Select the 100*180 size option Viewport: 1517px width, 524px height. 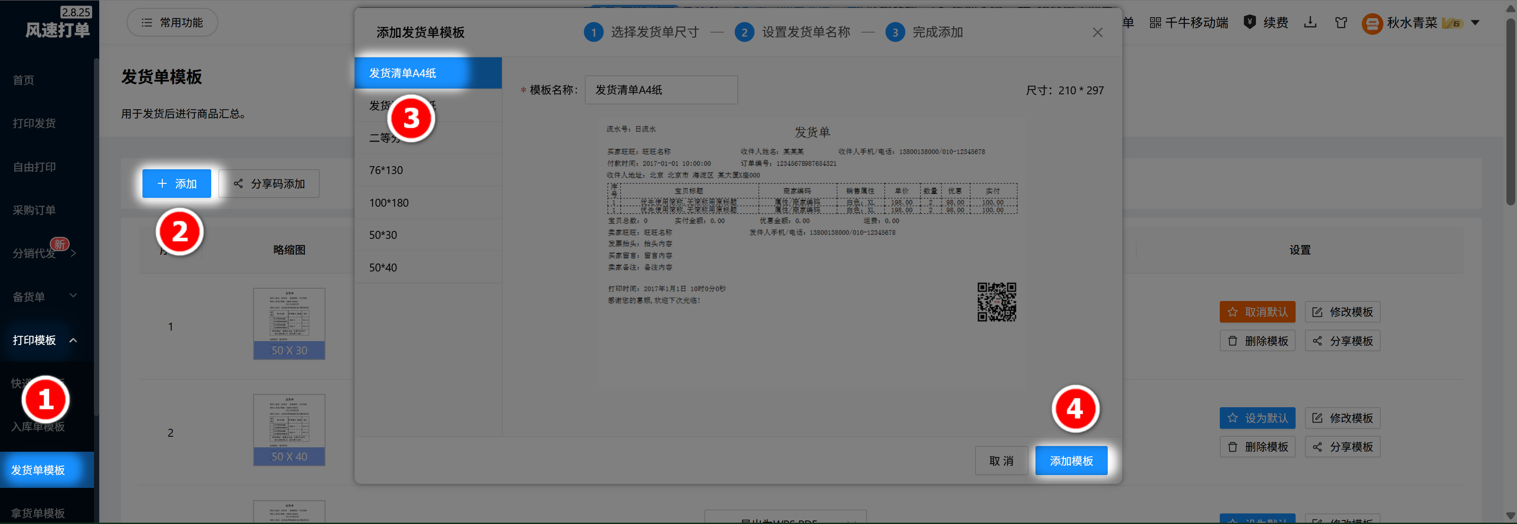pos(428,203)
